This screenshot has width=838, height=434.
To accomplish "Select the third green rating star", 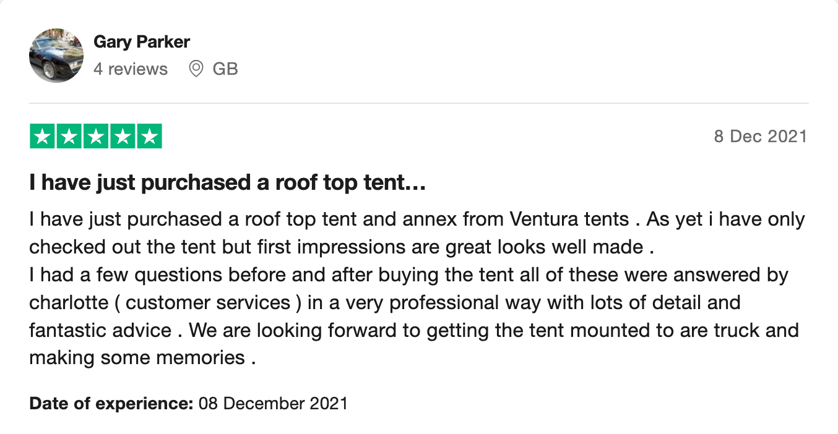I will [x=96, y=137].
